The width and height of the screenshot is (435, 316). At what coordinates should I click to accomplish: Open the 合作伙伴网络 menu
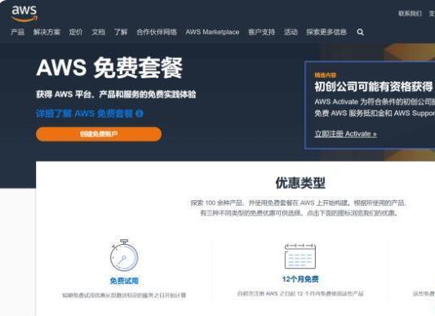click(x=157, y=32)
